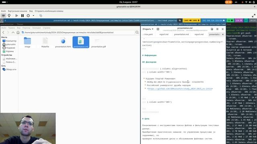Expand the arrow beside Открыть

tap(153, 29)
